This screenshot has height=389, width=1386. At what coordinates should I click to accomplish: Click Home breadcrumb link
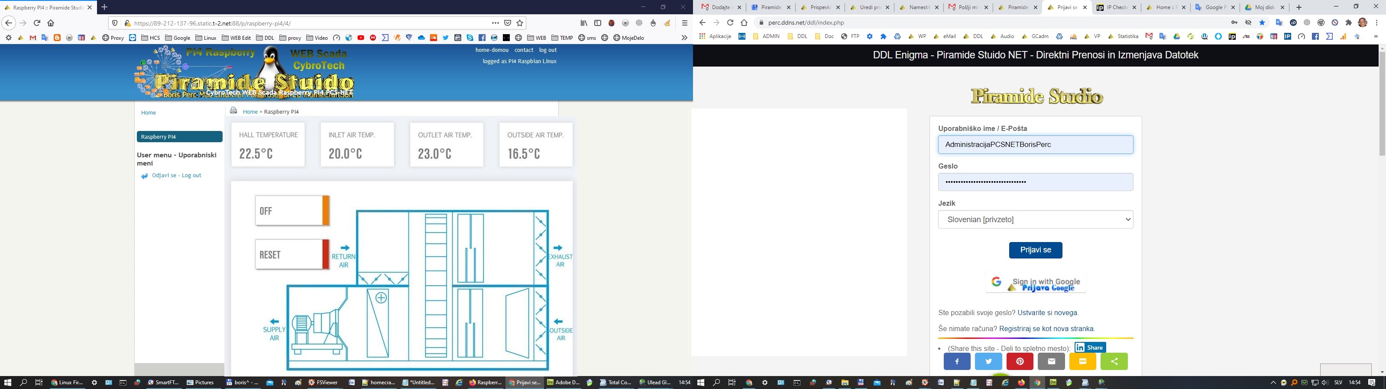250,112
